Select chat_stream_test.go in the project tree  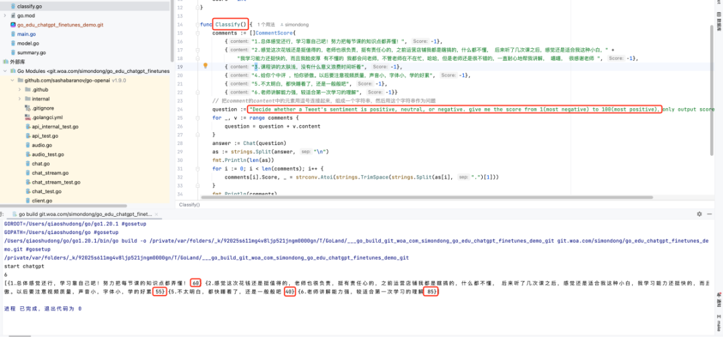[x=56, y=183]
